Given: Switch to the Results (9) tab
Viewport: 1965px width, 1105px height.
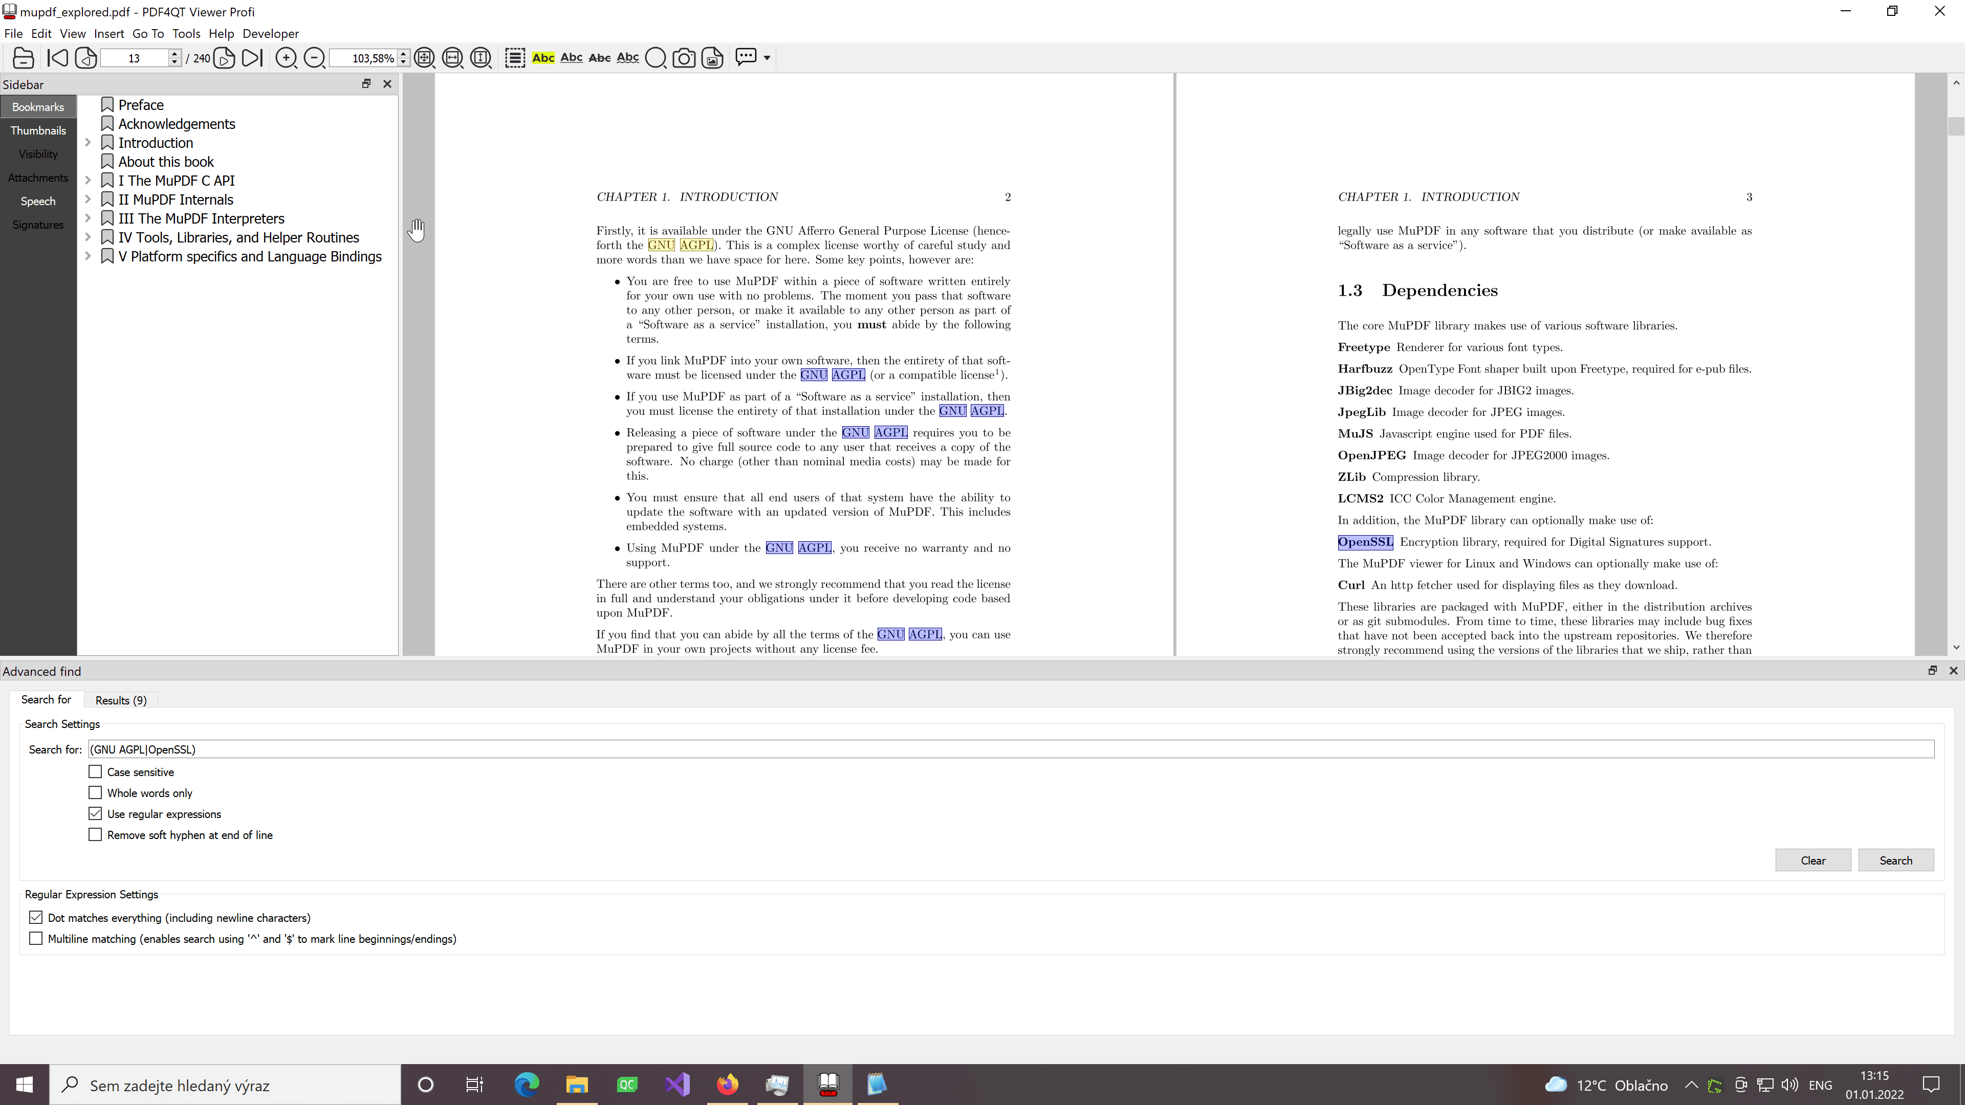Looking at the screenshot, I should tap(121, 700).
